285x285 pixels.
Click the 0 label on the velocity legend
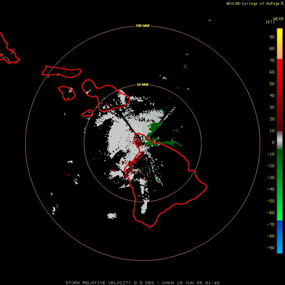(273, 142)
